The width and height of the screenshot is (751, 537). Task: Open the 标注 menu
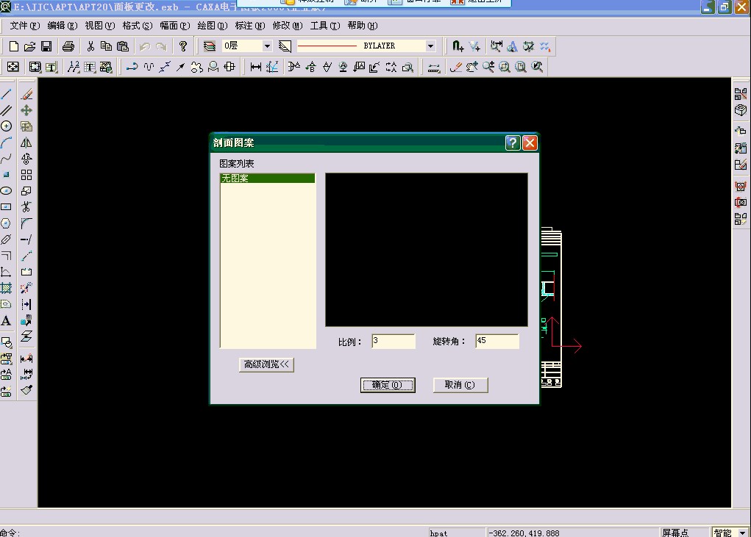tap(249, 26)
